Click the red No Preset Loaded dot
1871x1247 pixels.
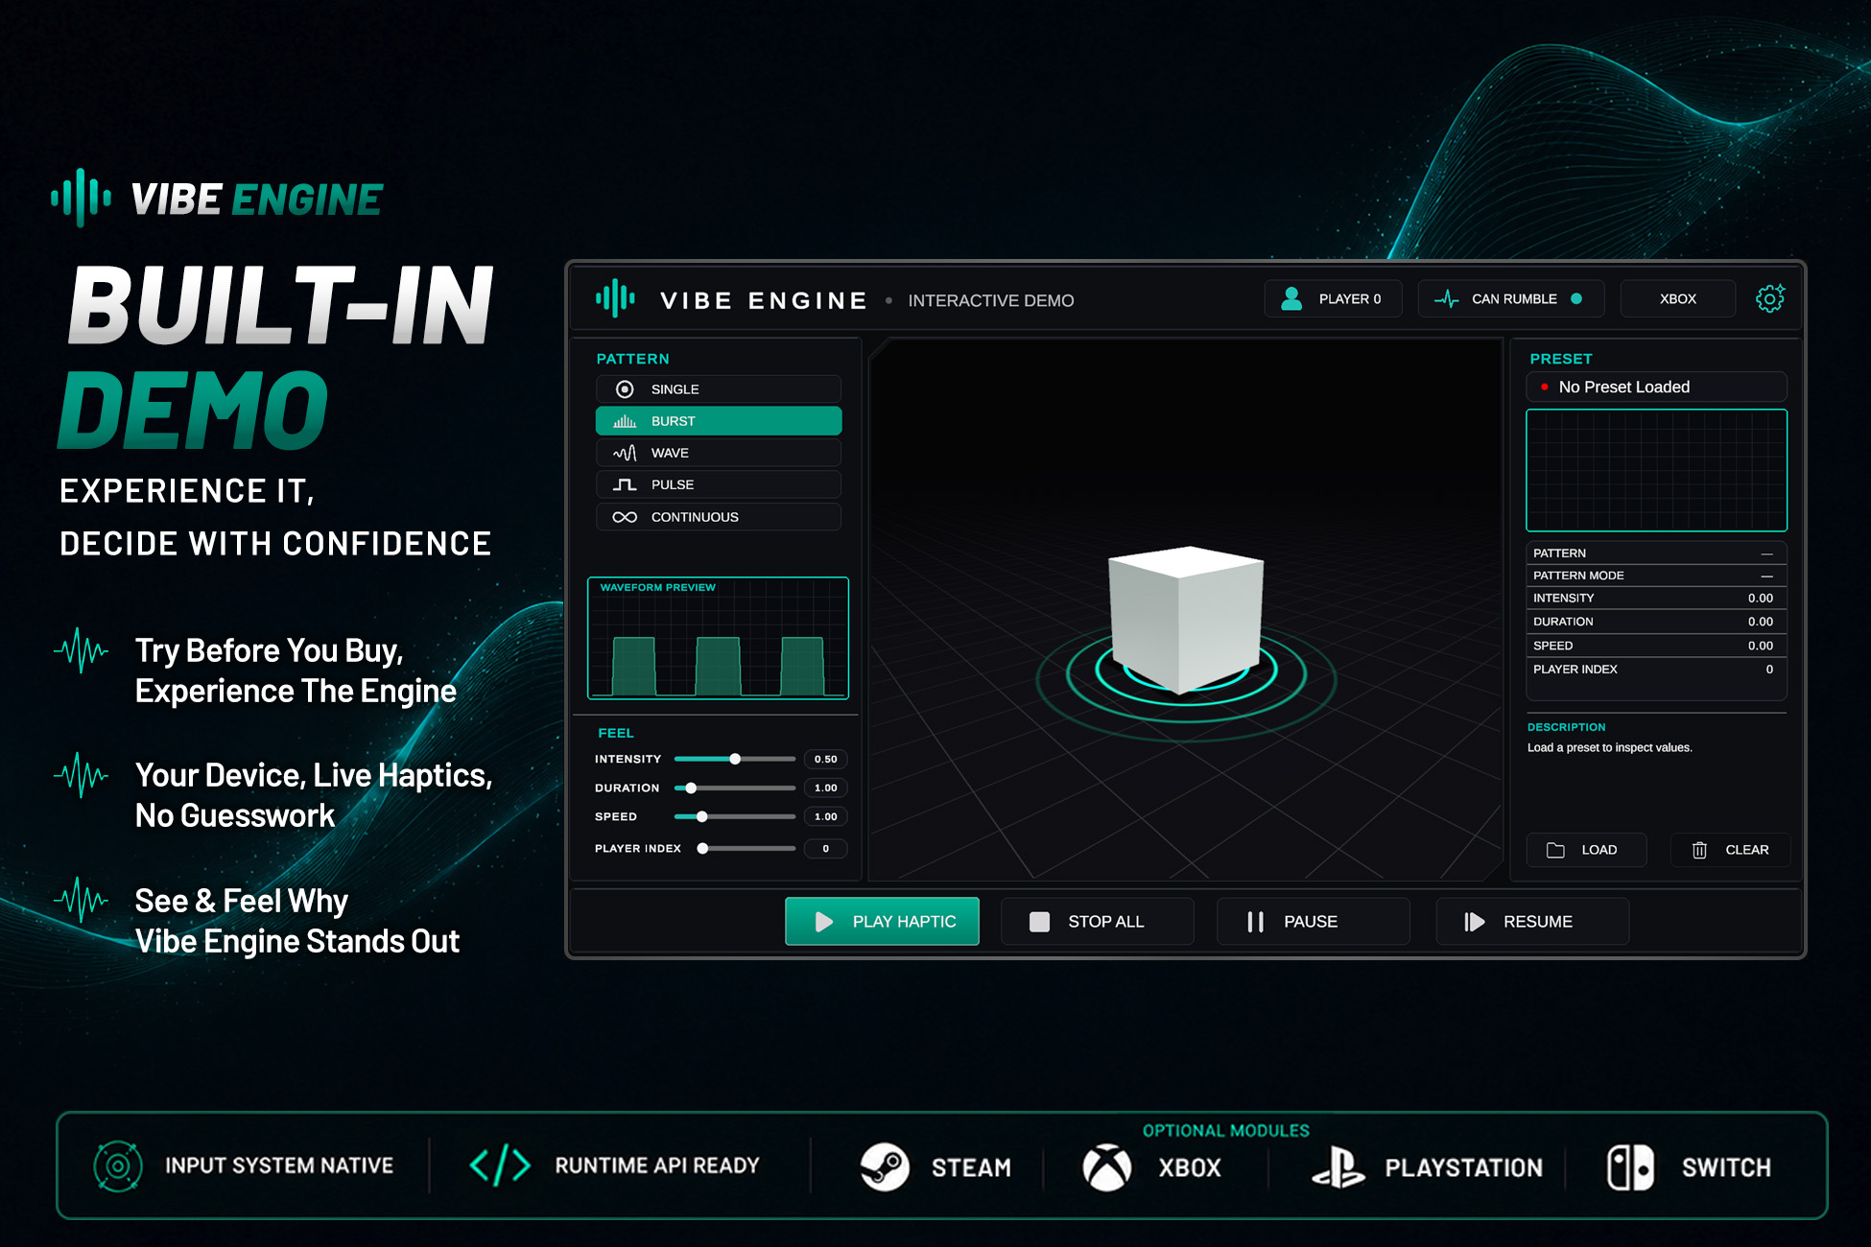click(x=1544, y=387)
